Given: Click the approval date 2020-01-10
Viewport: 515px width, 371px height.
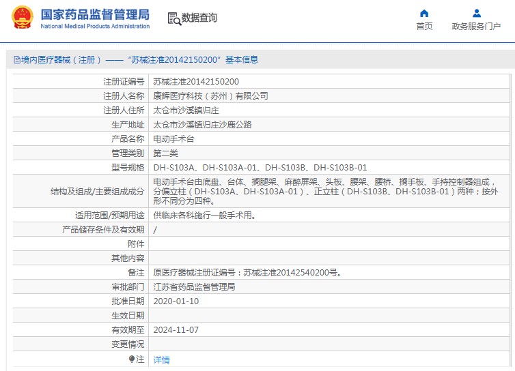Looking at the screenshot, I should pos(176,301).
